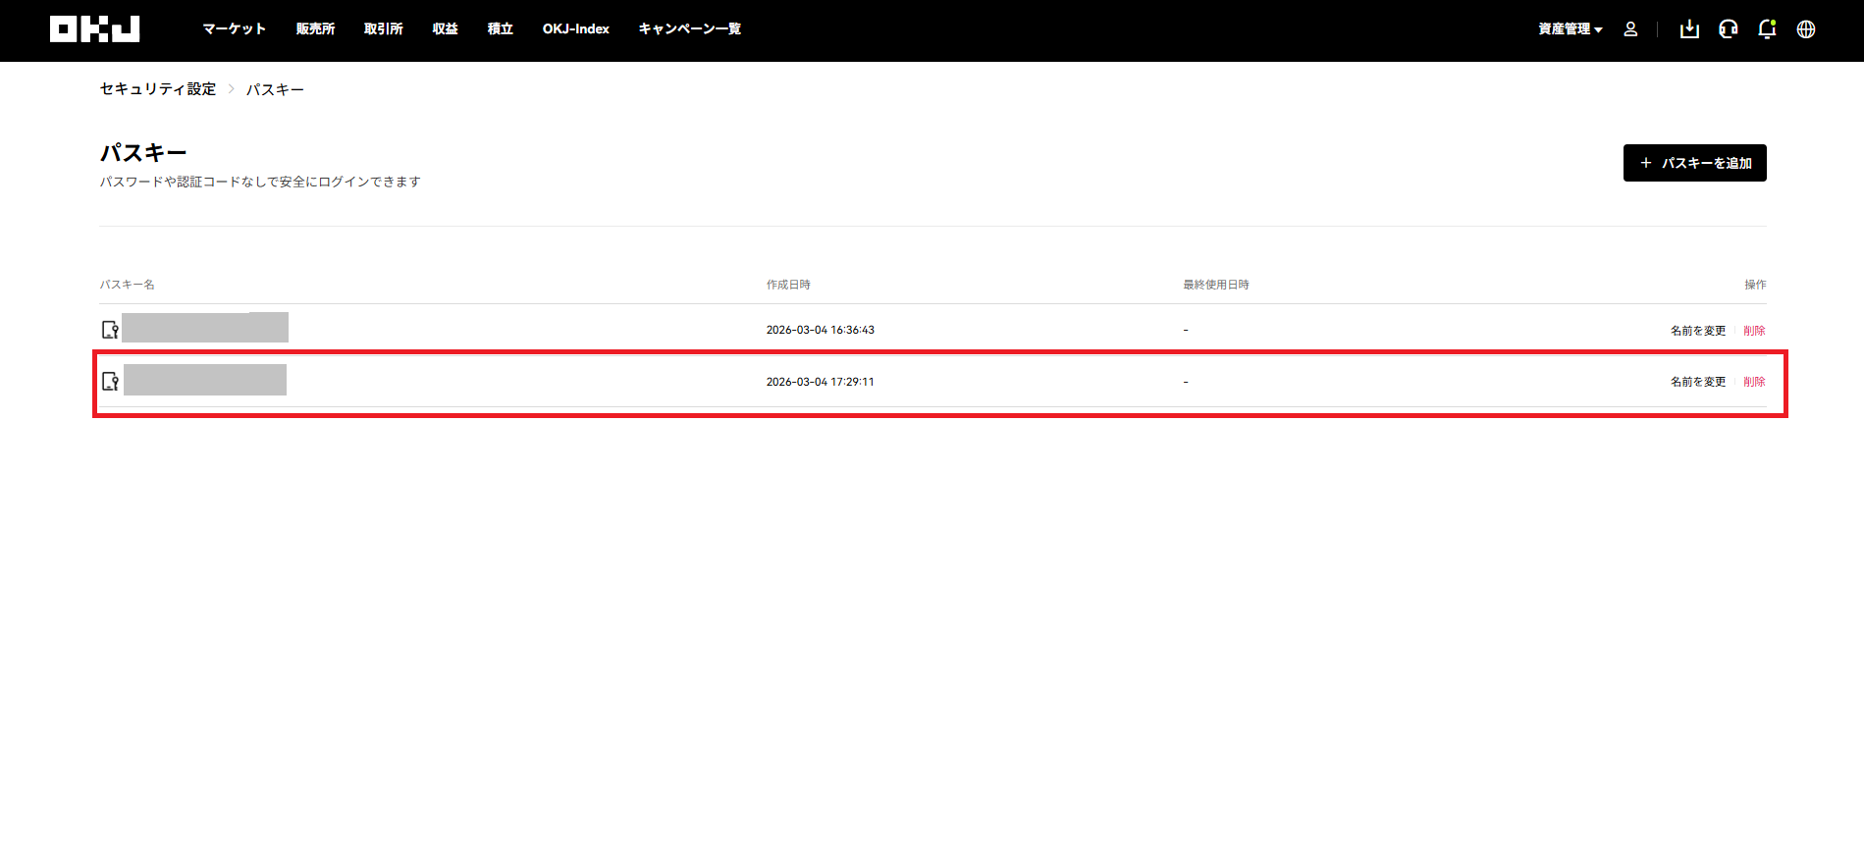Delete the passkey created at 16:36:43
Image resolution: width=1864 pixels, height=843 pixels.
(1754, 331)
